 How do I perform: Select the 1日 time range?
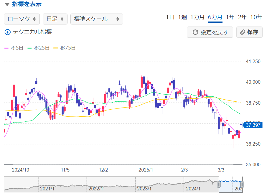point(170,17)
